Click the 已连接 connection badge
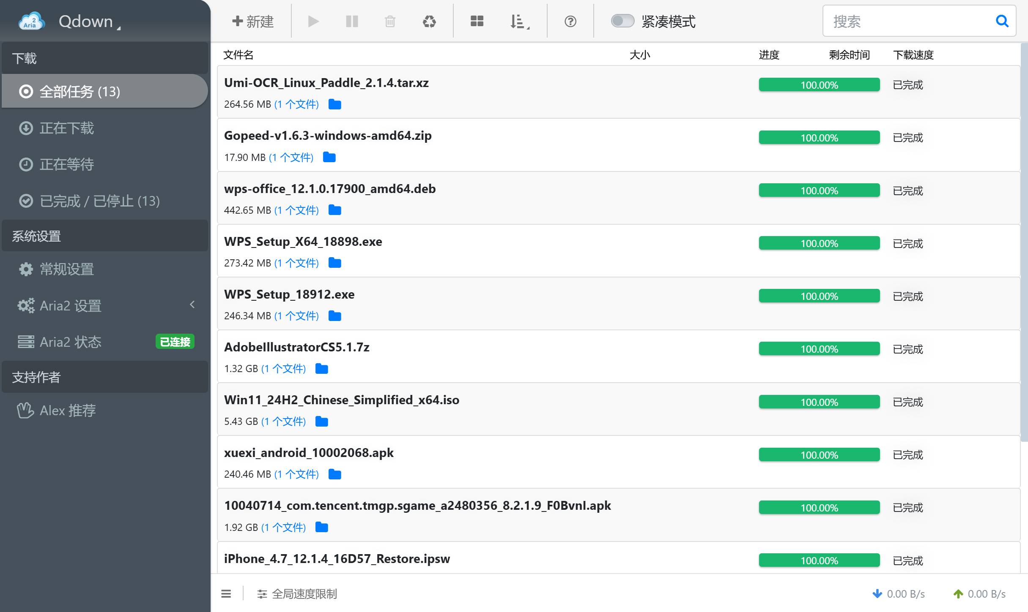This screenshot has width=1028, height=612. 175,342
